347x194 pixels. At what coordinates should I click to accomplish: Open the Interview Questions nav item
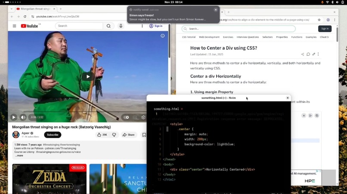[248, 37]
